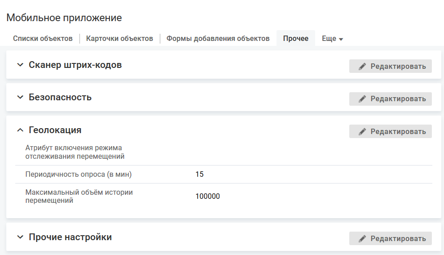This screenshot has width=444, height=255.
Task: Go to Формы добавления объектов tab
Action: coord(218,39)
